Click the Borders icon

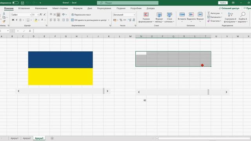coord(28,20)
